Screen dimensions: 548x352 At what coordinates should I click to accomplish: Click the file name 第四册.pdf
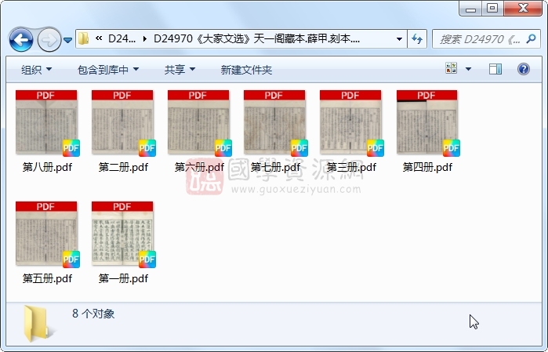pos(427,167)
